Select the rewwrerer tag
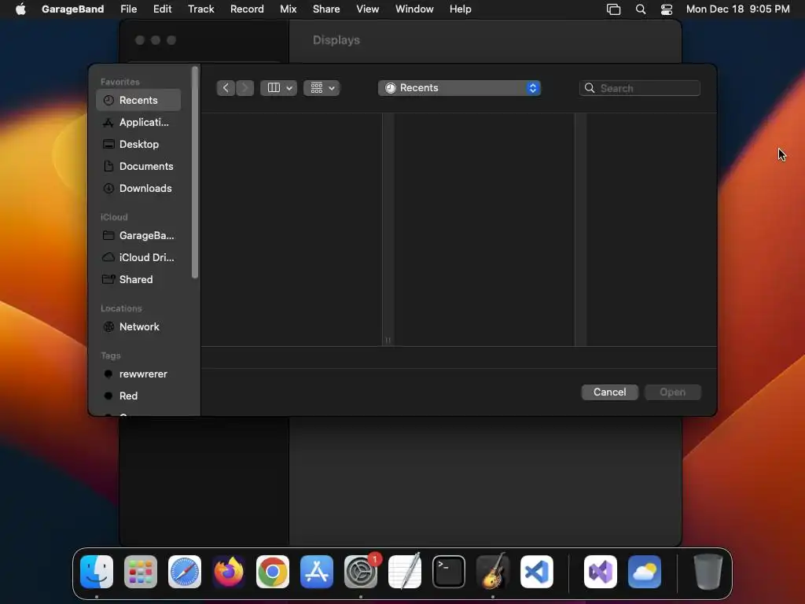Image resolution: width=805 pixels, height=604 pixels. coord(138,374)
